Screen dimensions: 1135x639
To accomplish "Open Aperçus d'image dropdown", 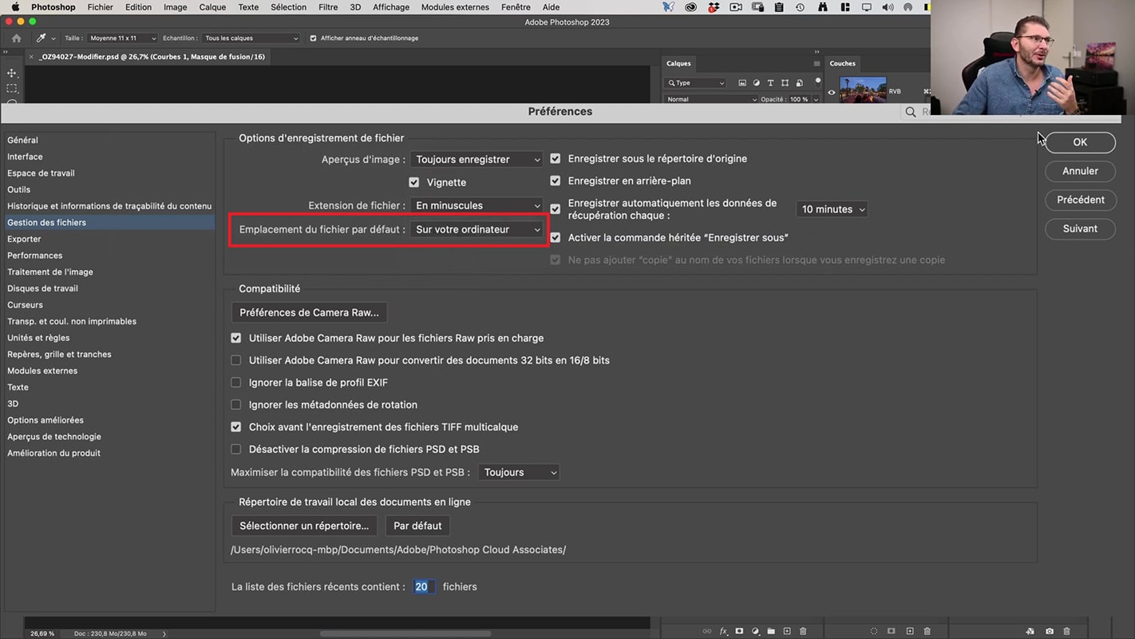I will pyautogui.click(x=477, y=160).
